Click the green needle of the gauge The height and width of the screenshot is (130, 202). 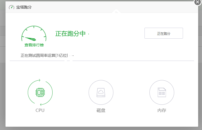pos(30,38)
